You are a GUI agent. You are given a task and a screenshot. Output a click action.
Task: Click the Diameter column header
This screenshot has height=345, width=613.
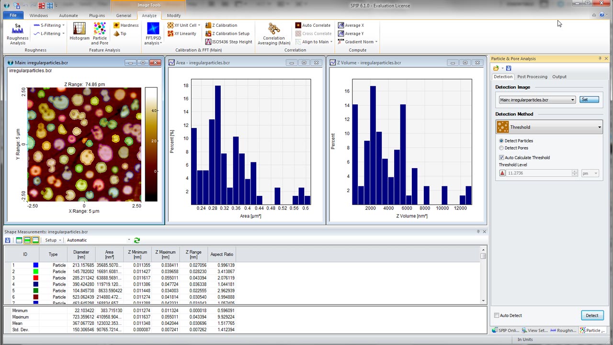coord(81,254)
